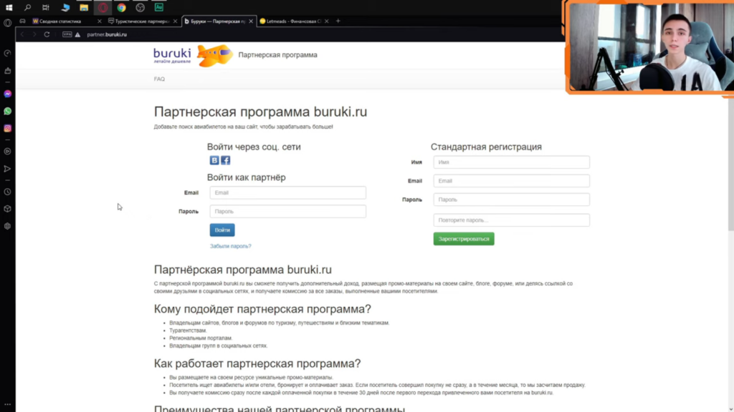Open a new browser tab

338,21
